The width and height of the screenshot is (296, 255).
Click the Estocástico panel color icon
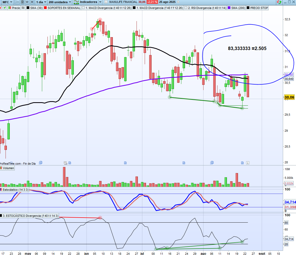[x=1, y=190]
